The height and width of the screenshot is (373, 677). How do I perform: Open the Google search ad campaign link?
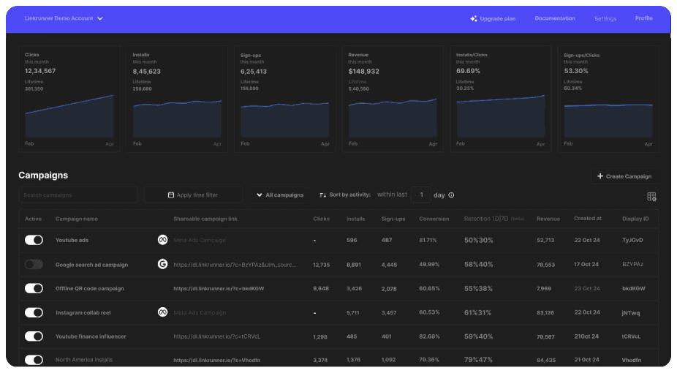[x=235, y=265]
